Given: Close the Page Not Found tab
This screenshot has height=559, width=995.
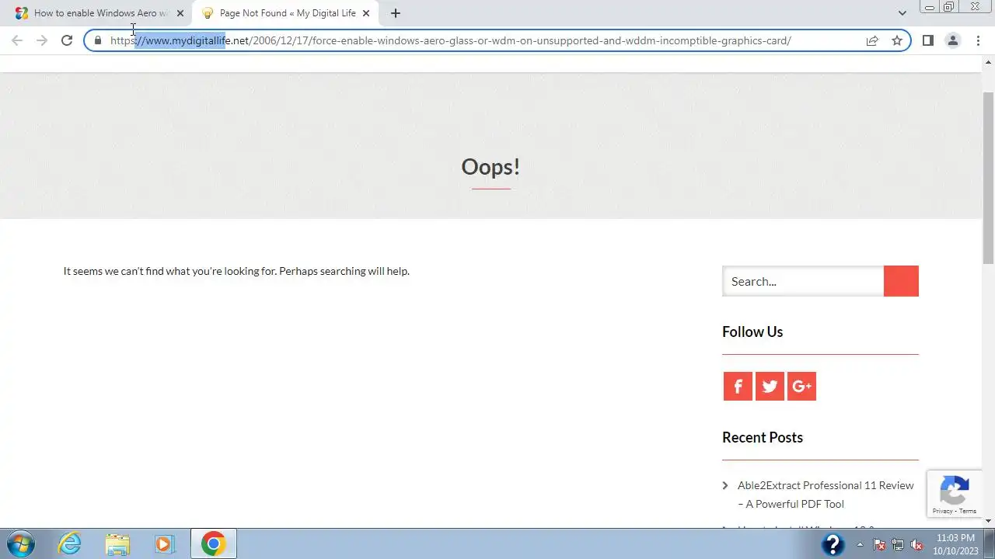Looking at the screenshot, I should click(366, 13).
